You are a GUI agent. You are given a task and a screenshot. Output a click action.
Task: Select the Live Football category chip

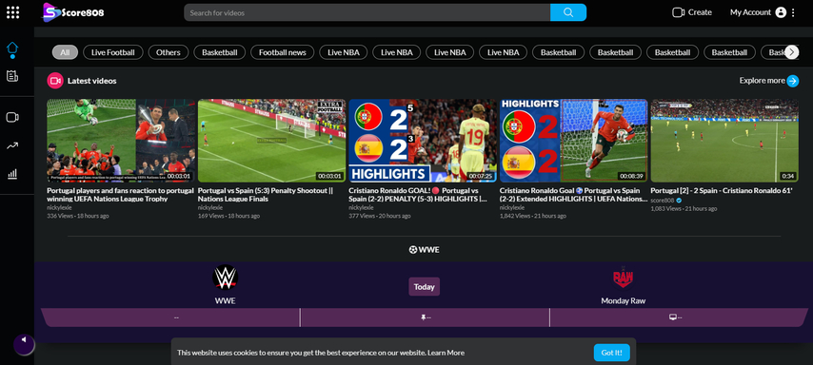pyautogui.click(x=113, y=52)
